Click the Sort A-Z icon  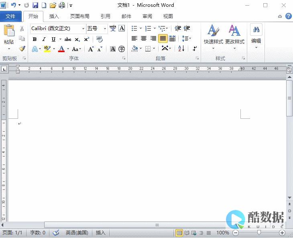click(x=181, y=49)
